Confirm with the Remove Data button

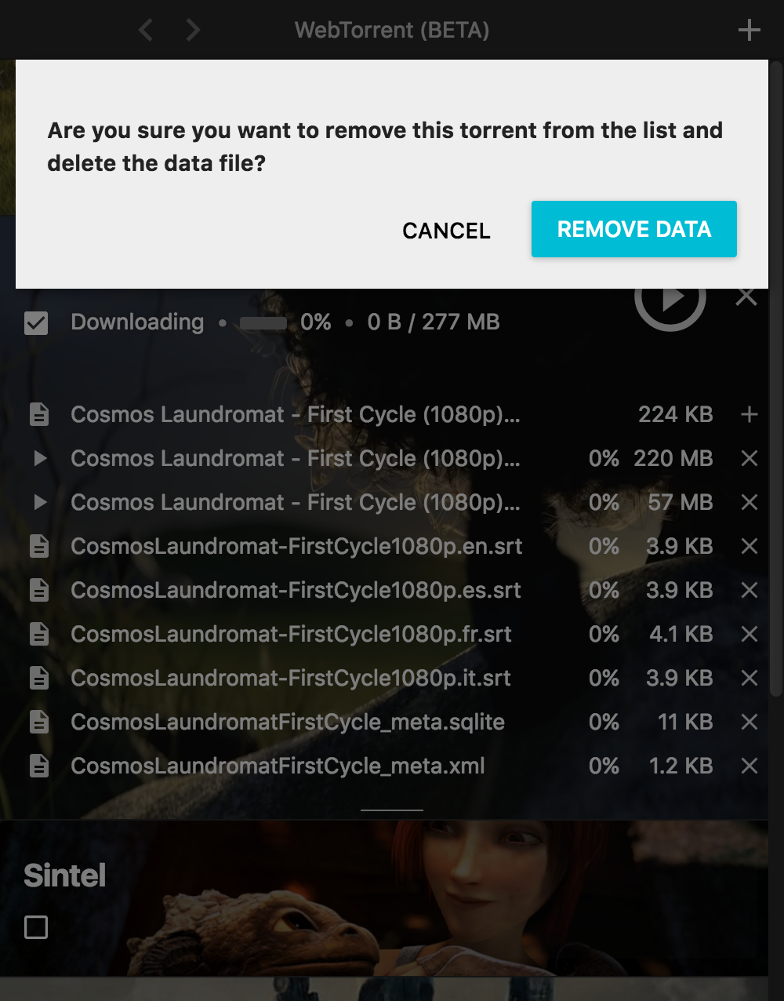[633, 229]
